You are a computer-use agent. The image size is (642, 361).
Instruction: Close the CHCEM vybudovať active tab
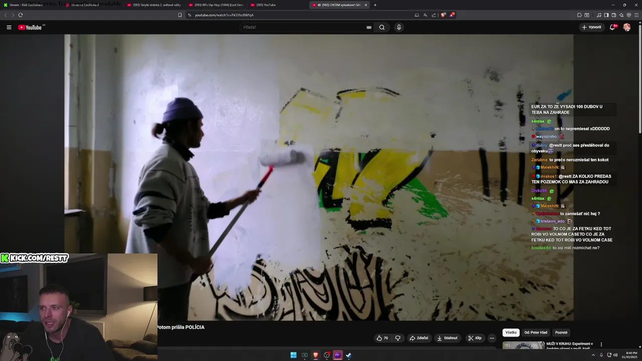366,5
